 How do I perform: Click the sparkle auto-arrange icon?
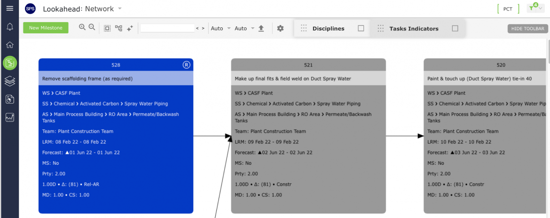130,28
